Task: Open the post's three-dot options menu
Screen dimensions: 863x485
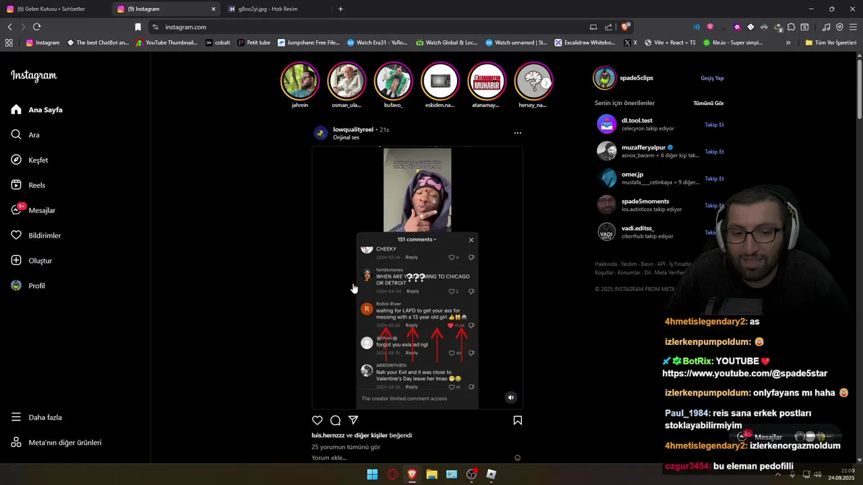Action: pyautogui.click(x=518, y=133)
